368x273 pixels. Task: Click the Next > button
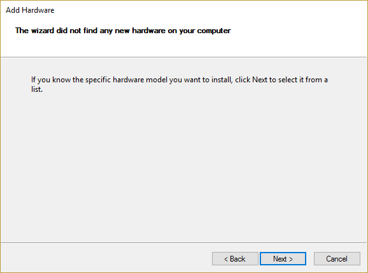(283, 259)
